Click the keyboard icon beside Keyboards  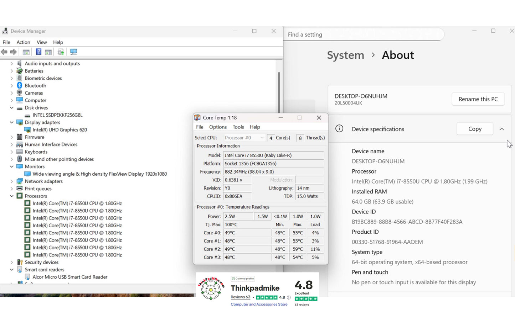point(20,152)
